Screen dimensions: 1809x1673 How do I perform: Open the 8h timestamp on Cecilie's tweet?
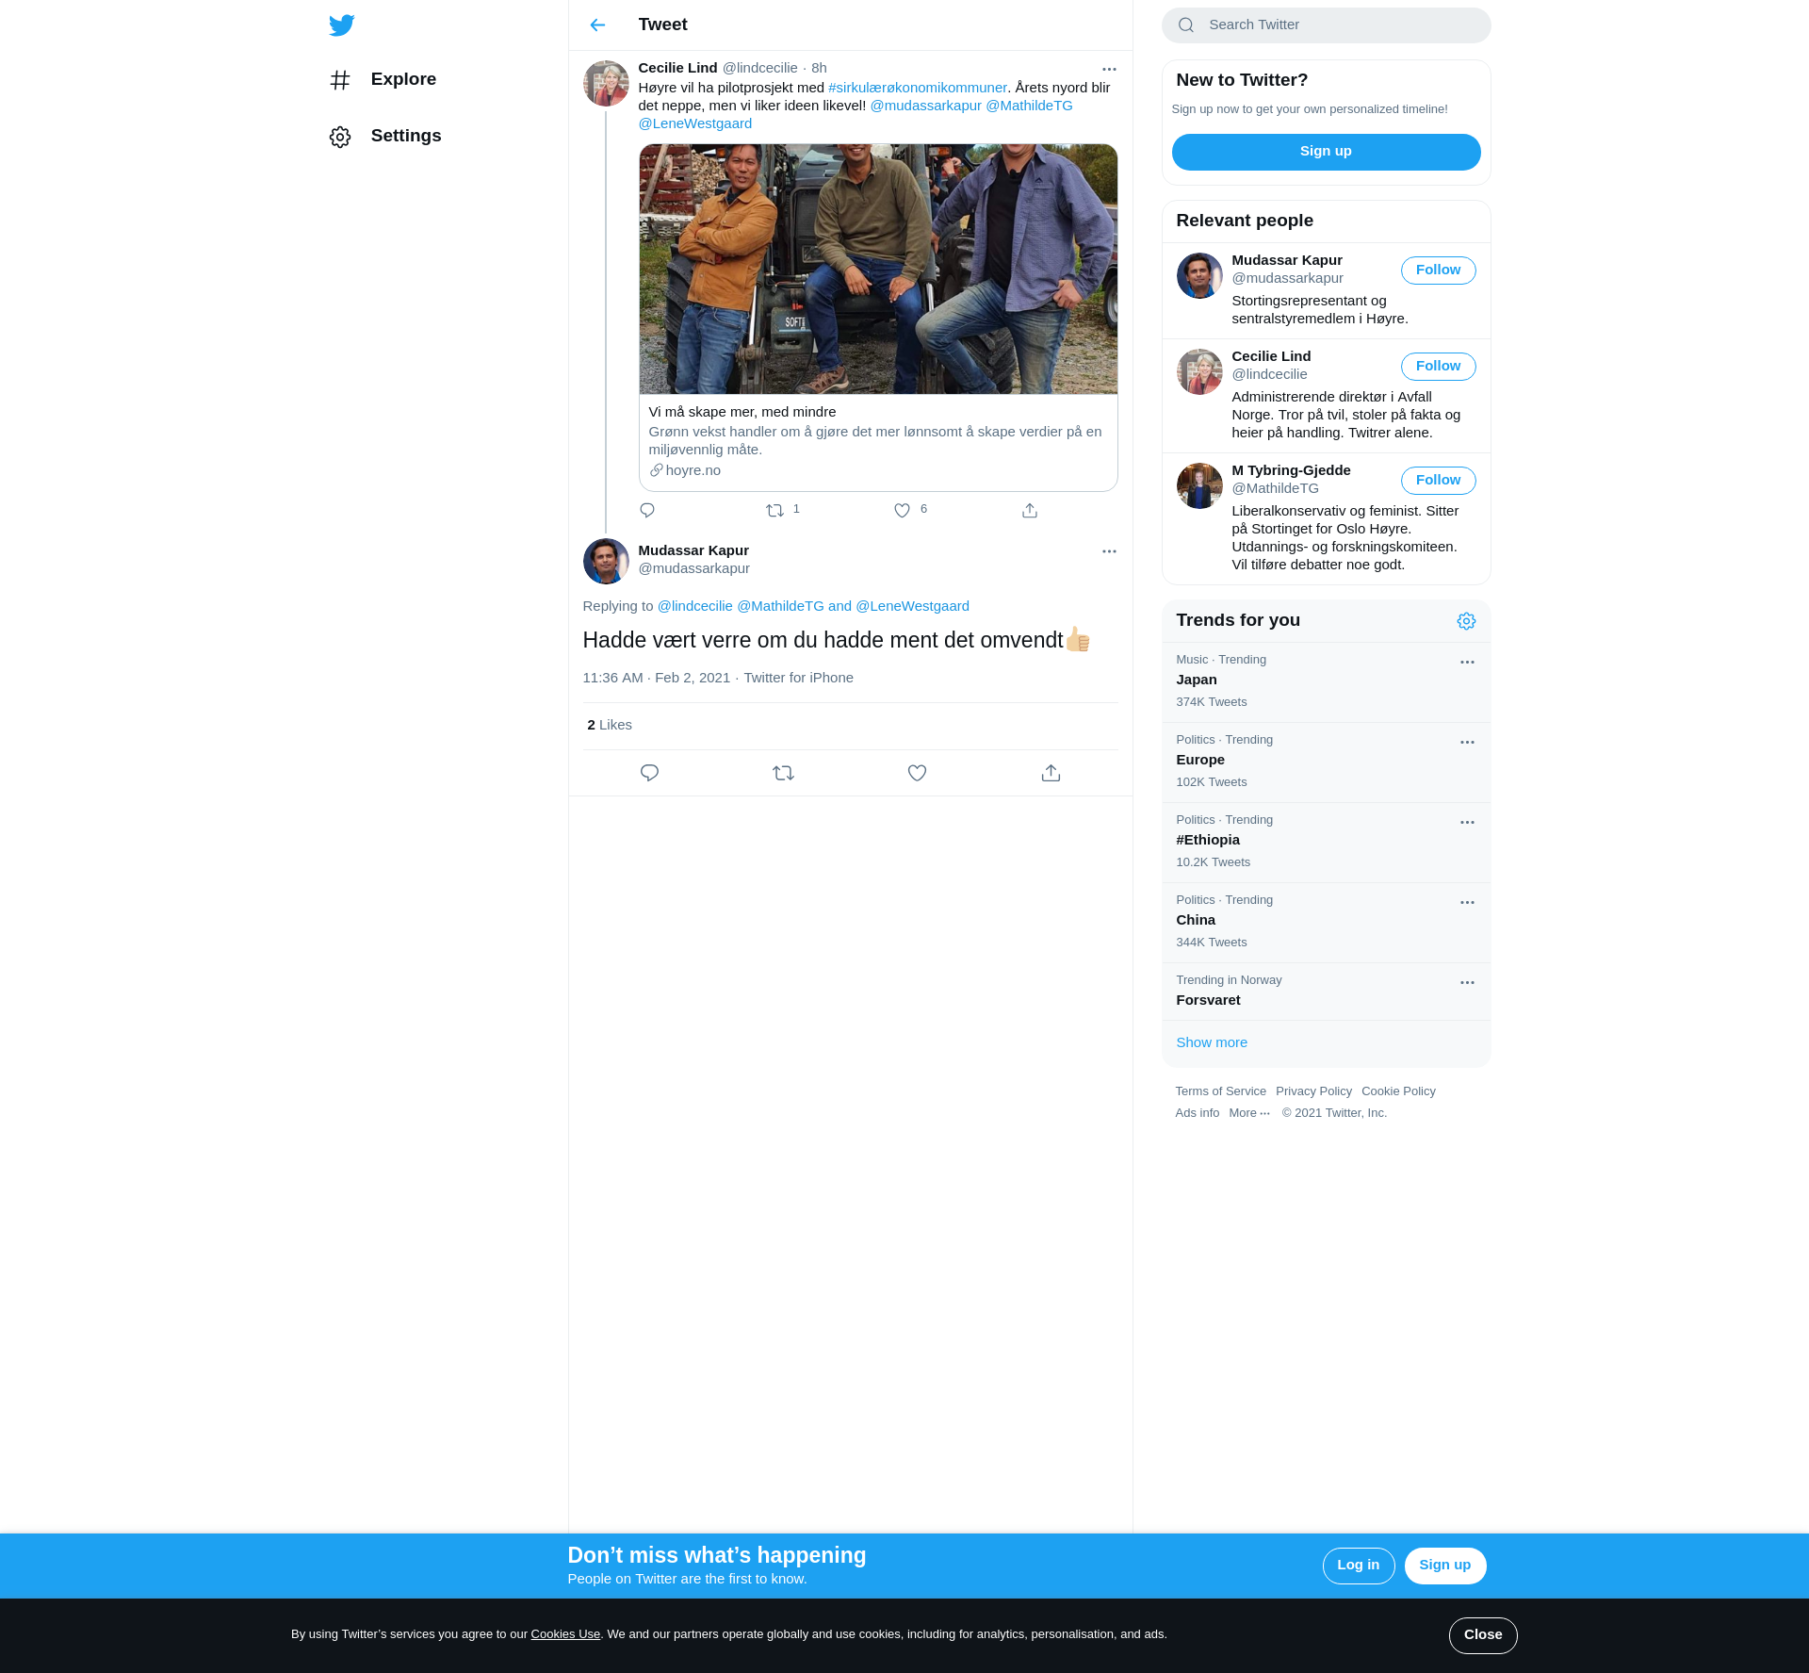pyautogui.click(x=819, y=68)
